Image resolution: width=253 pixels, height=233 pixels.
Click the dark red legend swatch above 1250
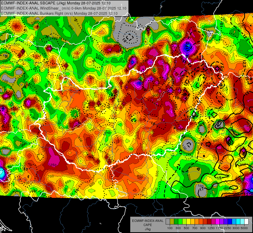209,222
